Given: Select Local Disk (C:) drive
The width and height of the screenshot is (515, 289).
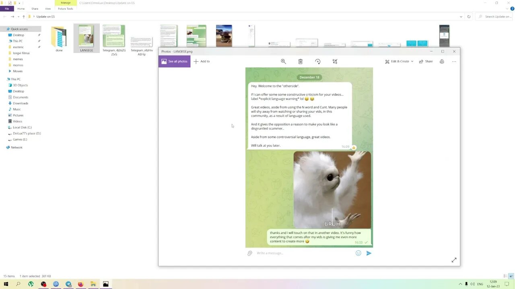Looking at the screenshot, I should click(22, 127).
